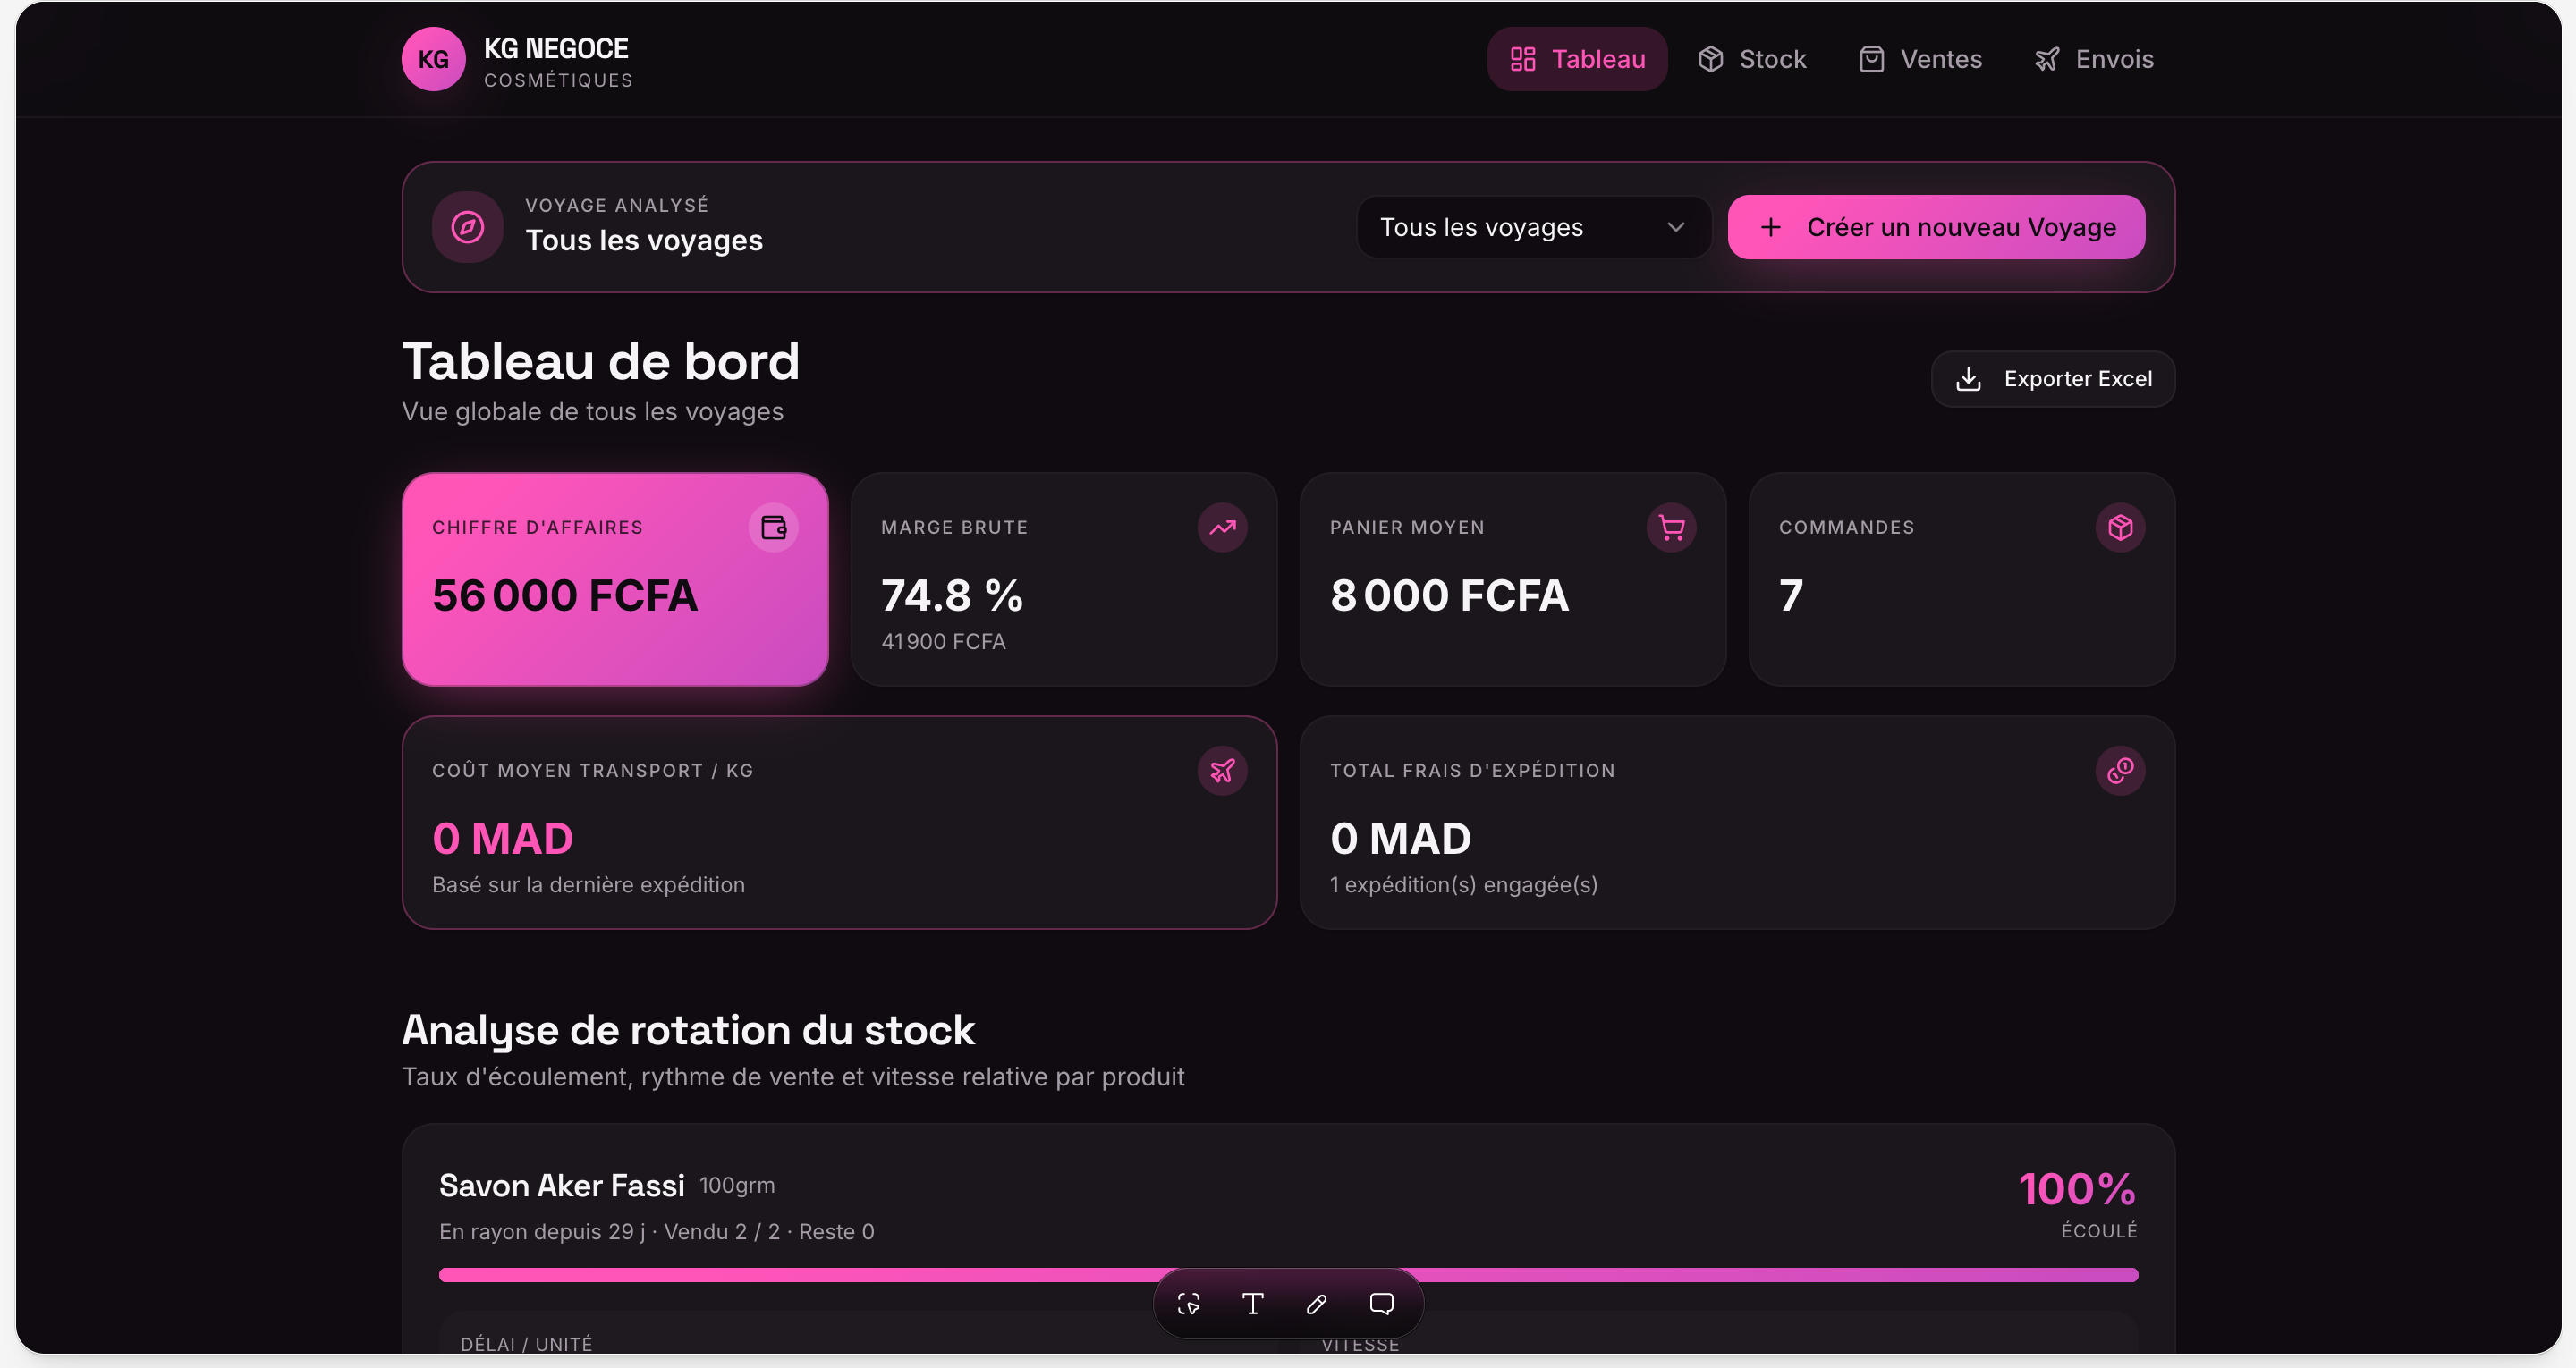Switch to the Stock tab
Image resolution: width=2576 pixels, height=1368 pixels.
[1752, 59]
